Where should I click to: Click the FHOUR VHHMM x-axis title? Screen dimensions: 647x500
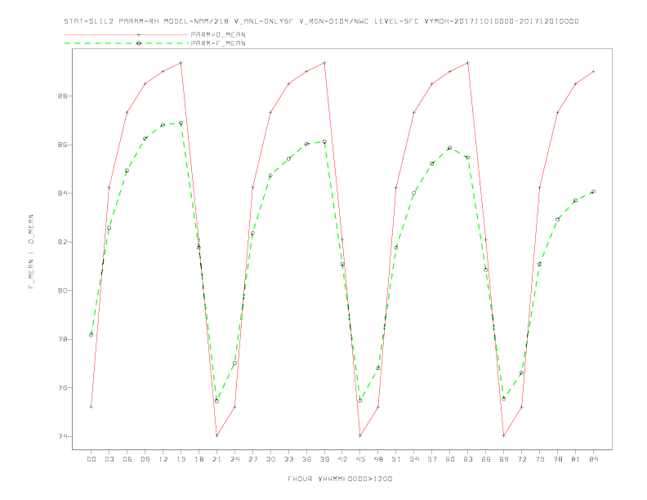coord(340,479)
